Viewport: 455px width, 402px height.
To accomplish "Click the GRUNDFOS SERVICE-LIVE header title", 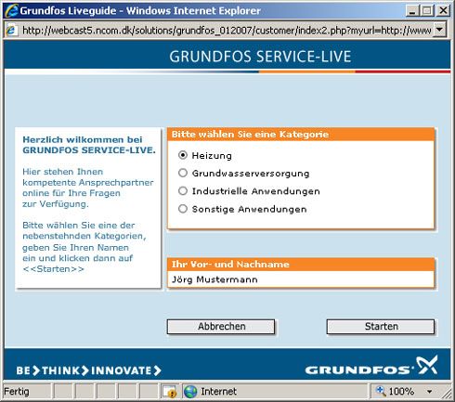I will pos(260,57).
